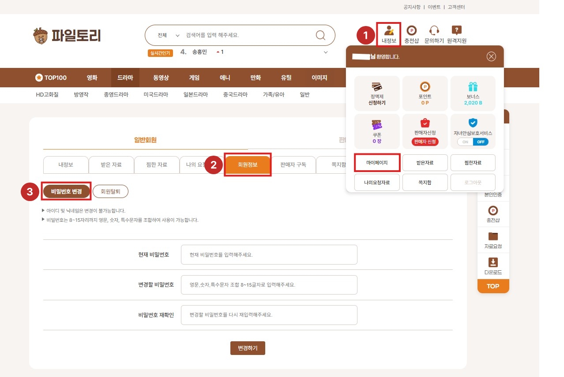
Task: Open the 유틸 category menu
Action: [286, 78]
